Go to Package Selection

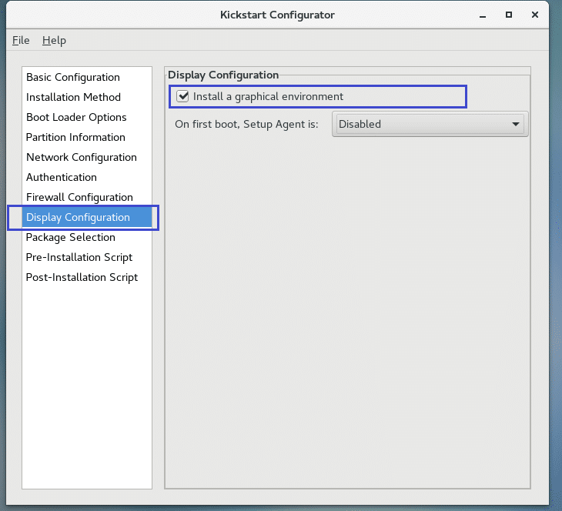[x=70, y=237]
